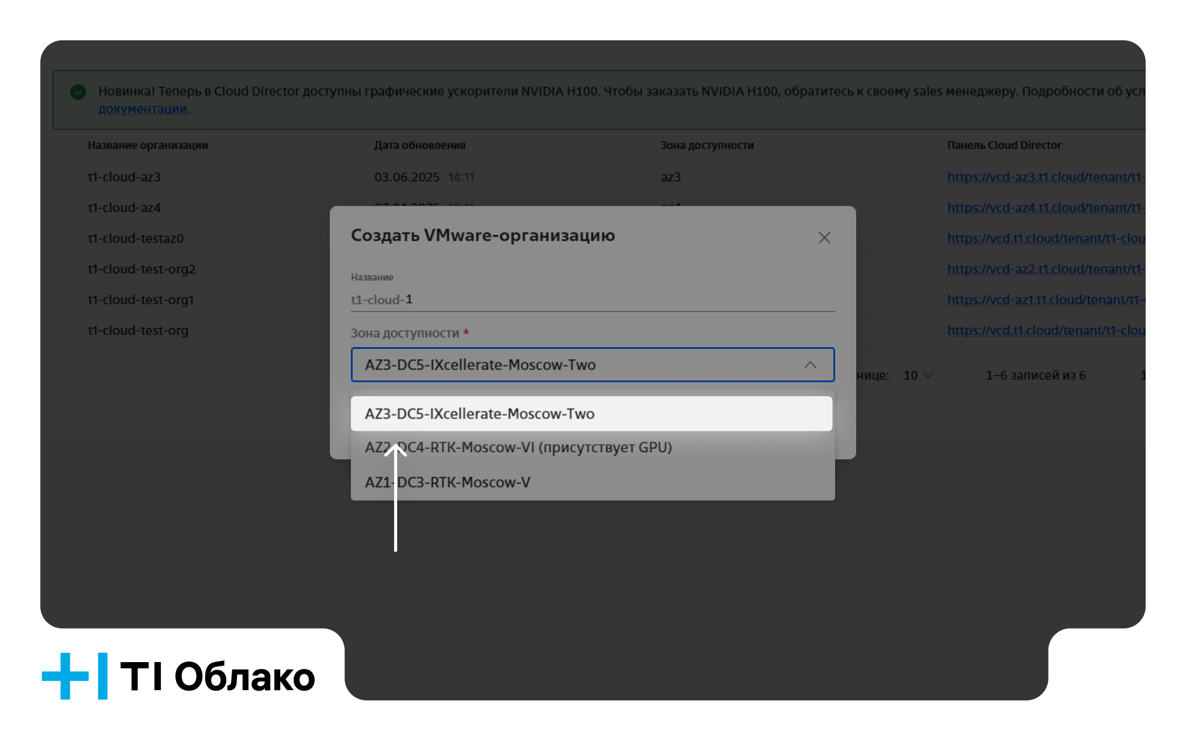Collapse the Зона доступности dropdown chevron

810,365
